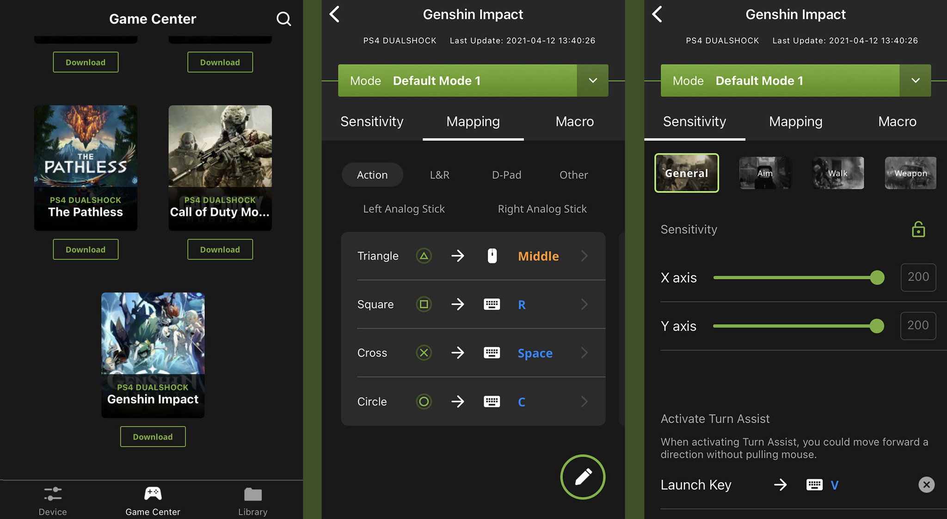This screenshot has height=519, width=947.
Task: Select the Aim sensitivity preset
Action: (765, 173)
